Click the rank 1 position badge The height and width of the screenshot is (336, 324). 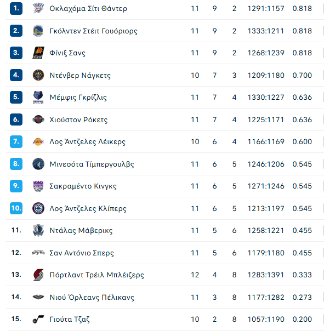coord(16,8)
